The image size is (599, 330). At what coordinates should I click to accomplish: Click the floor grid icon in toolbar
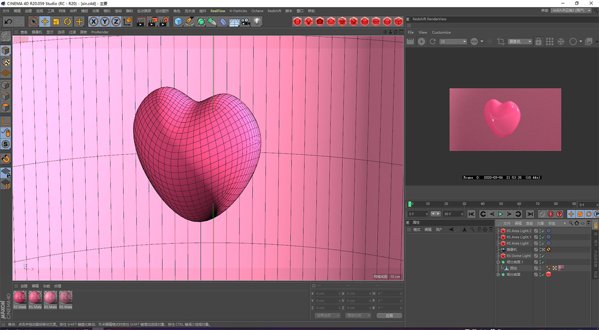pos(235,22)
